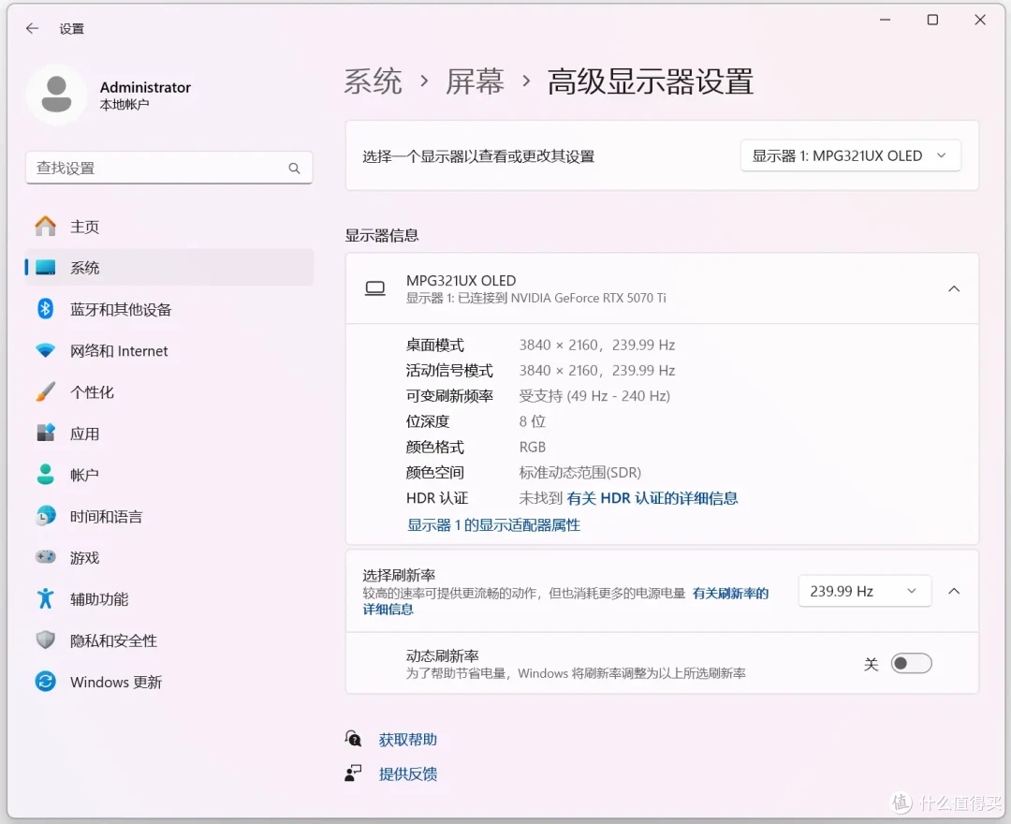
Task: Click the 帐户 person icon
Action: 45,475
